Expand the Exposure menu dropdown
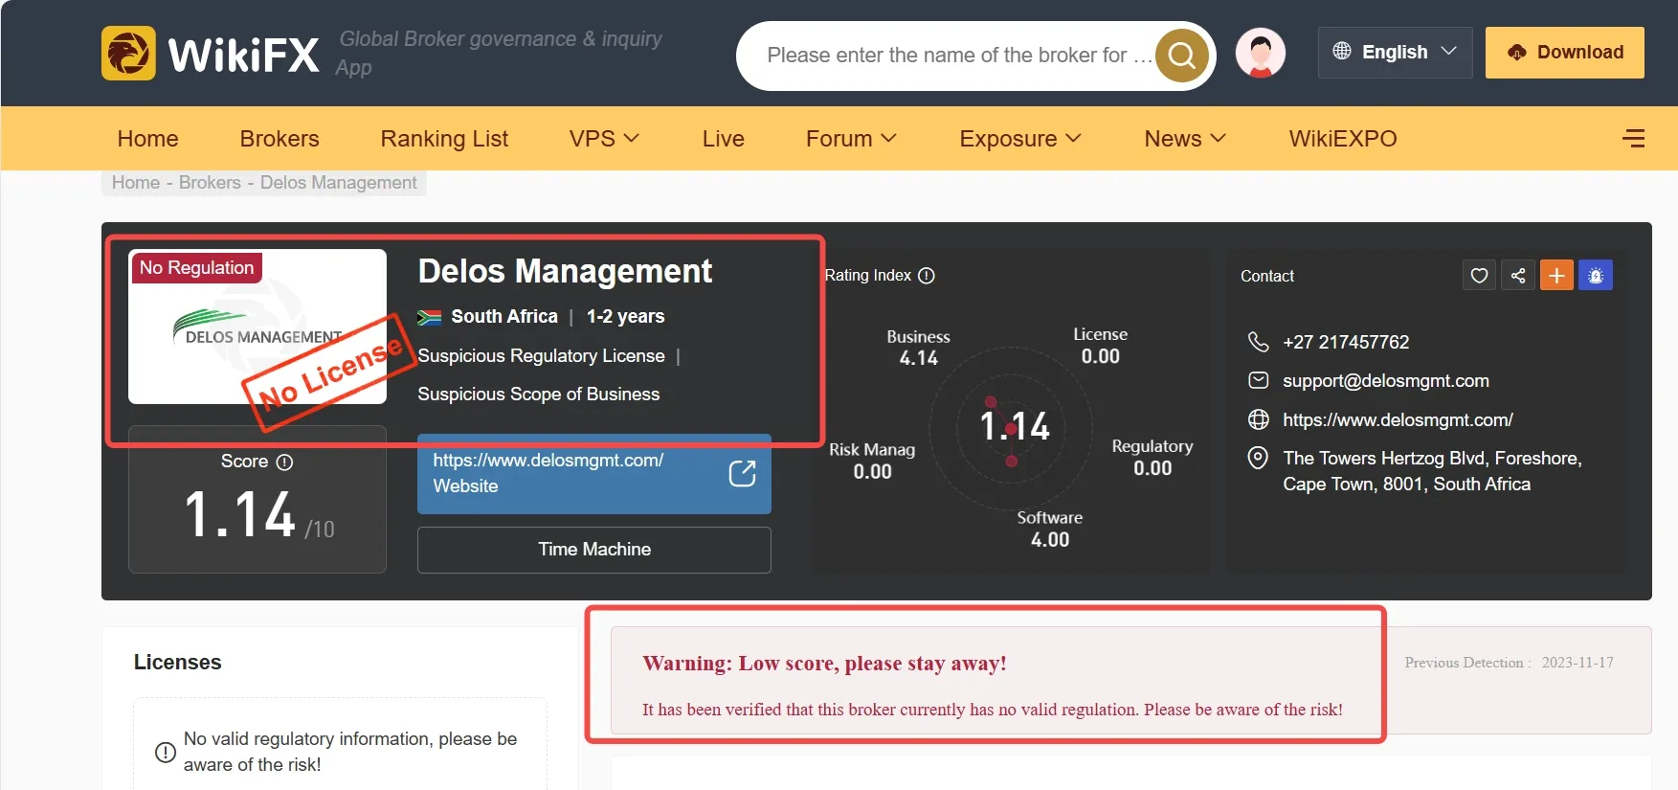The height and width of the screenshot is (790, 1678). tap(1020, 139)
